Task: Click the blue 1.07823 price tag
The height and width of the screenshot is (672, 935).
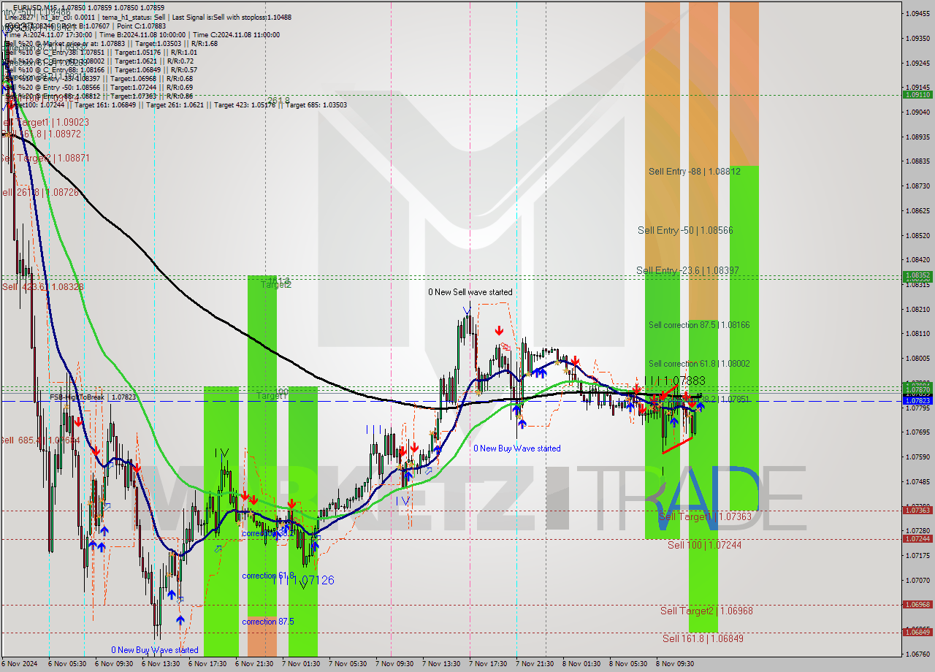Action: point(917,401)
